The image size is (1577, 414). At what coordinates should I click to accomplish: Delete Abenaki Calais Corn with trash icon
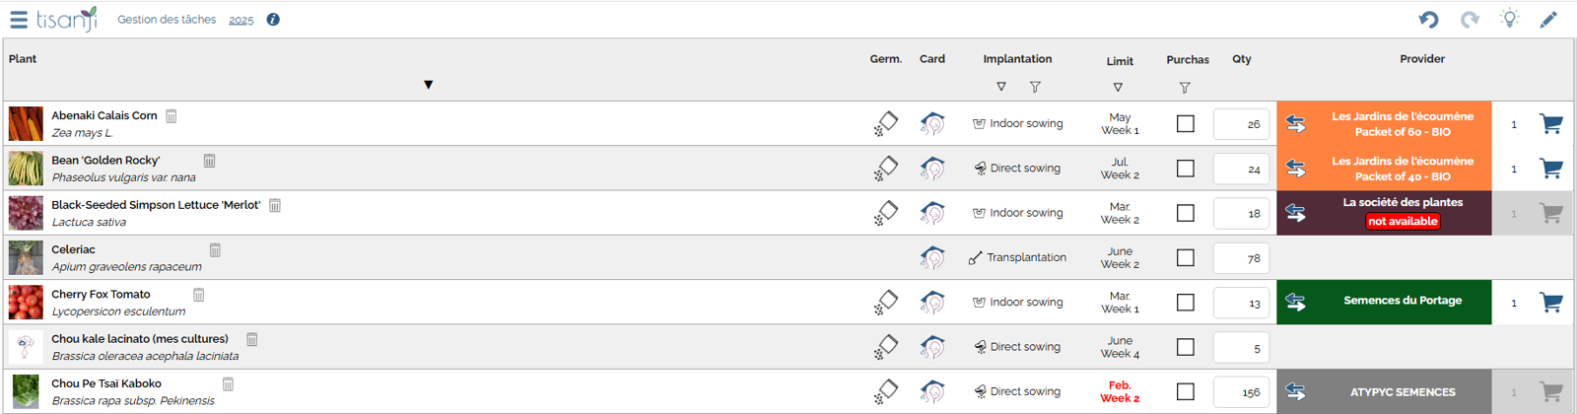(x=171, y=116)
